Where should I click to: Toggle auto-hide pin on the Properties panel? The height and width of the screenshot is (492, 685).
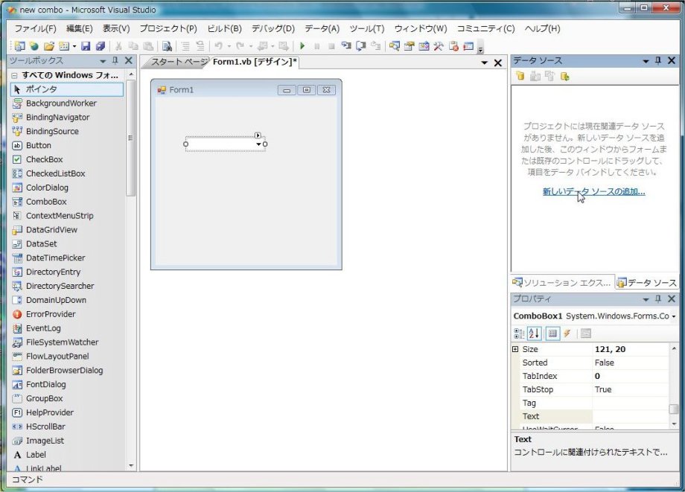pyautogui.click(x=658, y=299)
